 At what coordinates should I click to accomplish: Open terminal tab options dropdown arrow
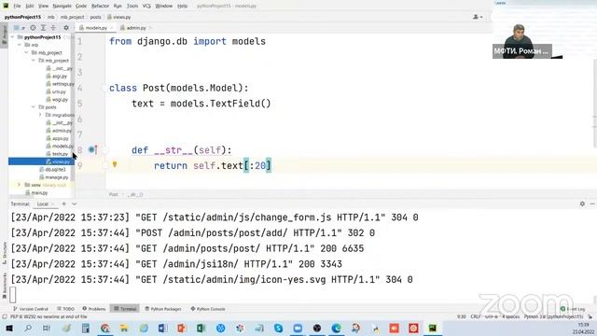[75, 203]
